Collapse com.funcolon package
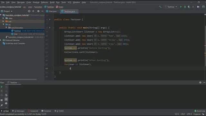Screen dimensions: 206x116 [x=6, y=28]
